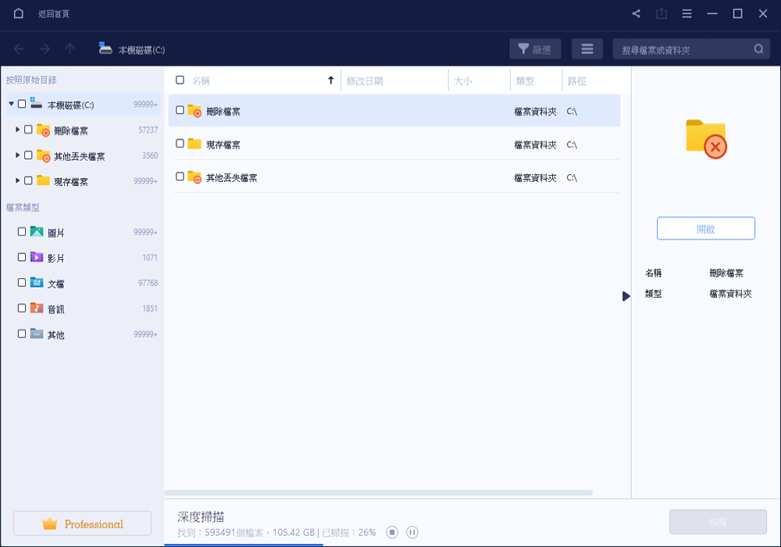
Task: Click the deleted folder preview icon
Action: point(706,139)
